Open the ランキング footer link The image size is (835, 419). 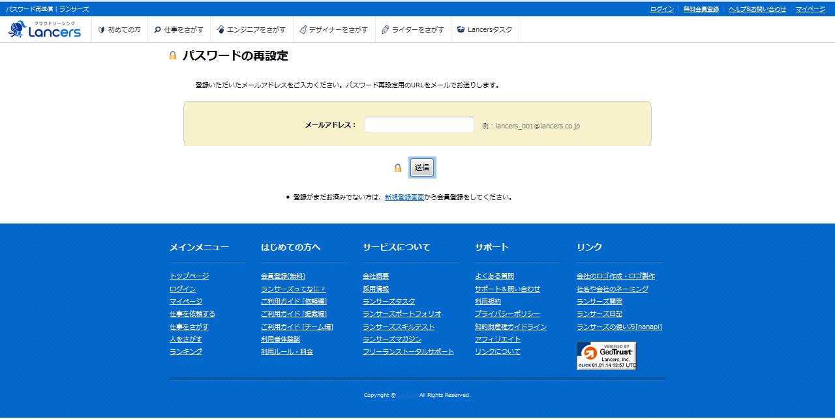point(186,352)
